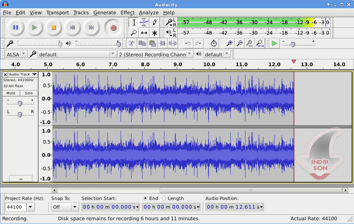The width and height of the screenshot is (354, 224).
Task: Select the End radio button
Action: (x=145, y=198)
